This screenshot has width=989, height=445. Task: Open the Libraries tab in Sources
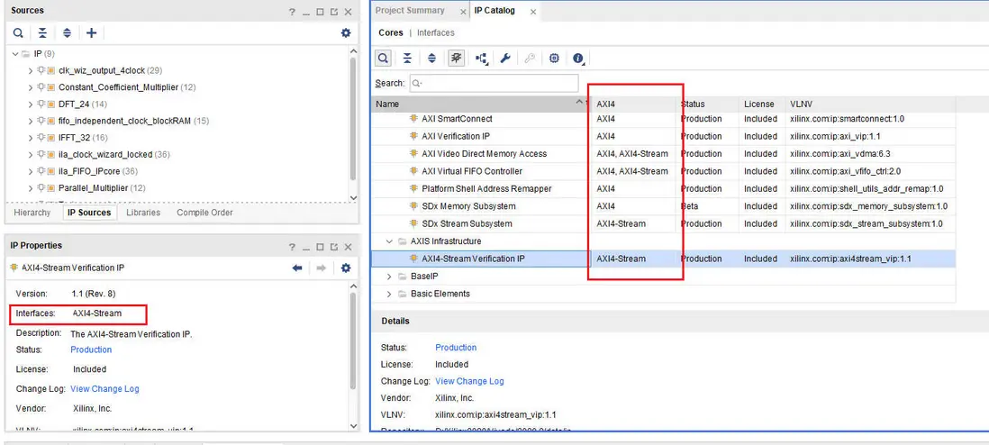tap(143, 213)
